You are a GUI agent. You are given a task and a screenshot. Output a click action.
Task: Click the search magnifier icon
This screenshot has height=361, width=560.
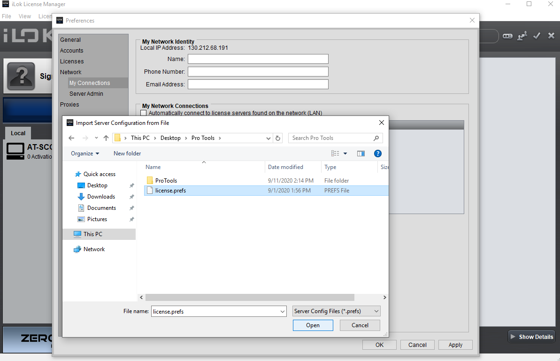376,138
